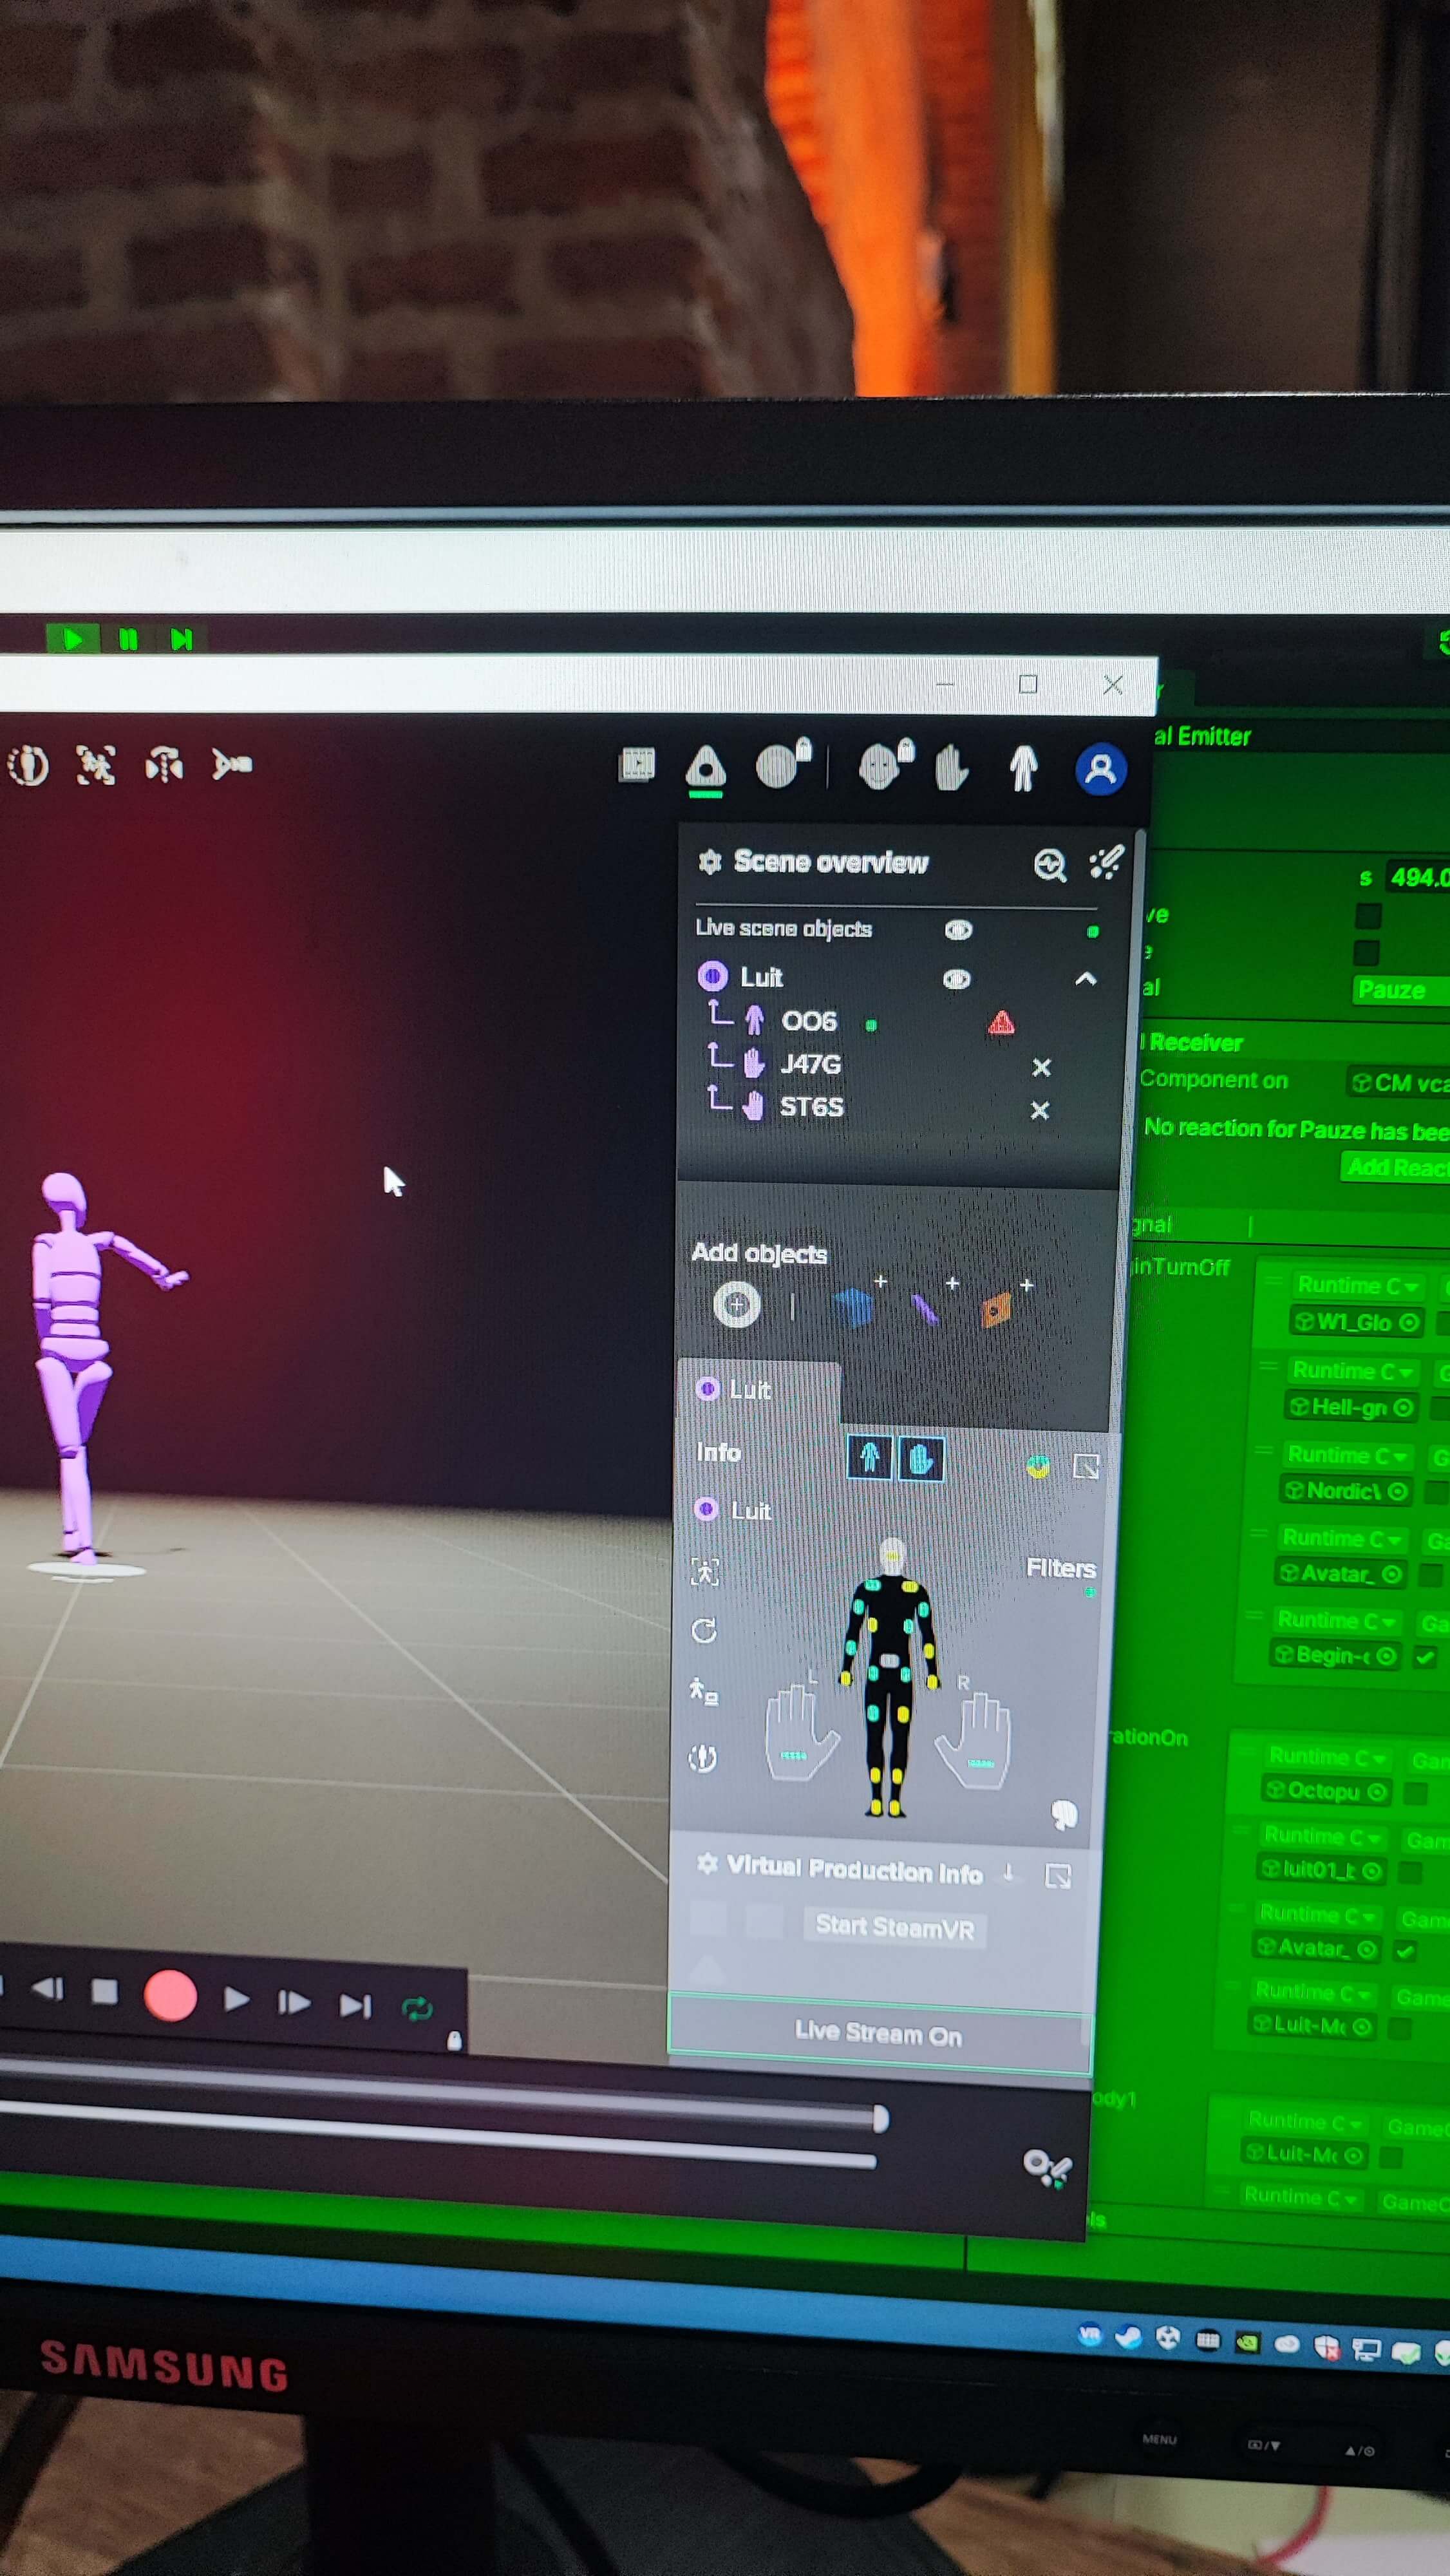1450x2576 pixels.
Task: Click the red warning triangle for 006
Action: 1001,1022
